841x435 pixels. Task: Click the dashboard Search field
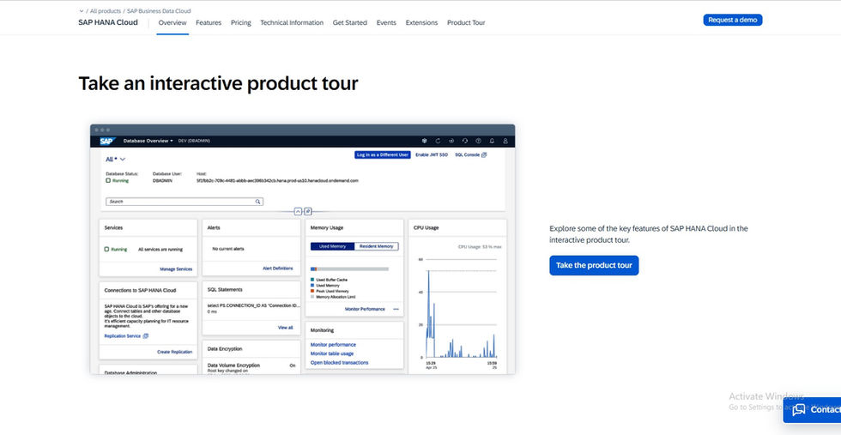tap(185, 202)
